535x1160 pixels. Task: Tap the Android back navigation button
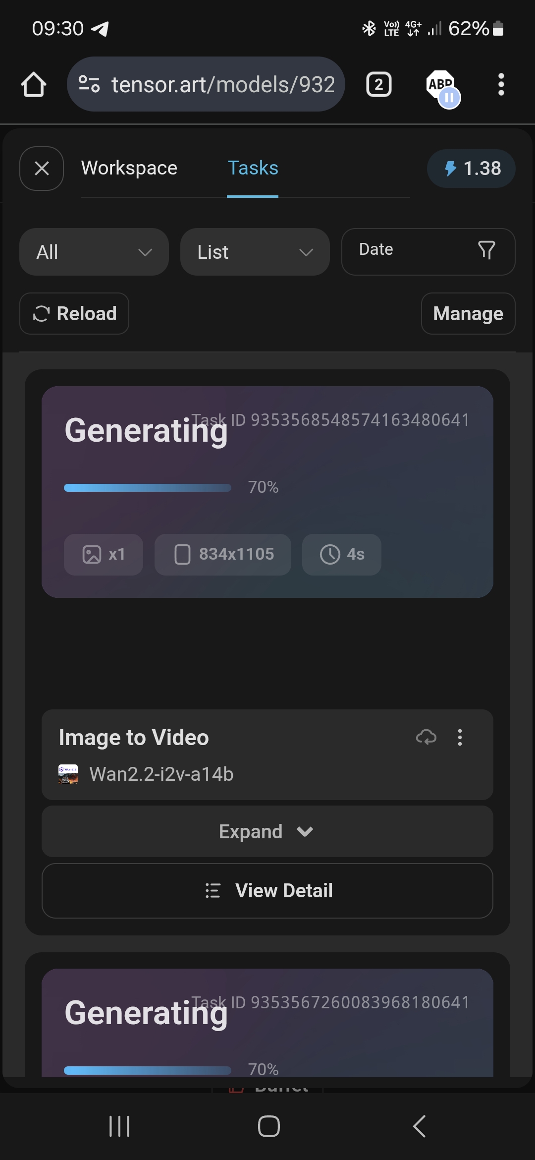[x=419, y=1126]
